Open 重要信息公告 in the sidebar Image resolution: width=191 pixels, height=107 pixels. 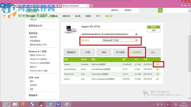pyautogui.click(x=35, y=26)
